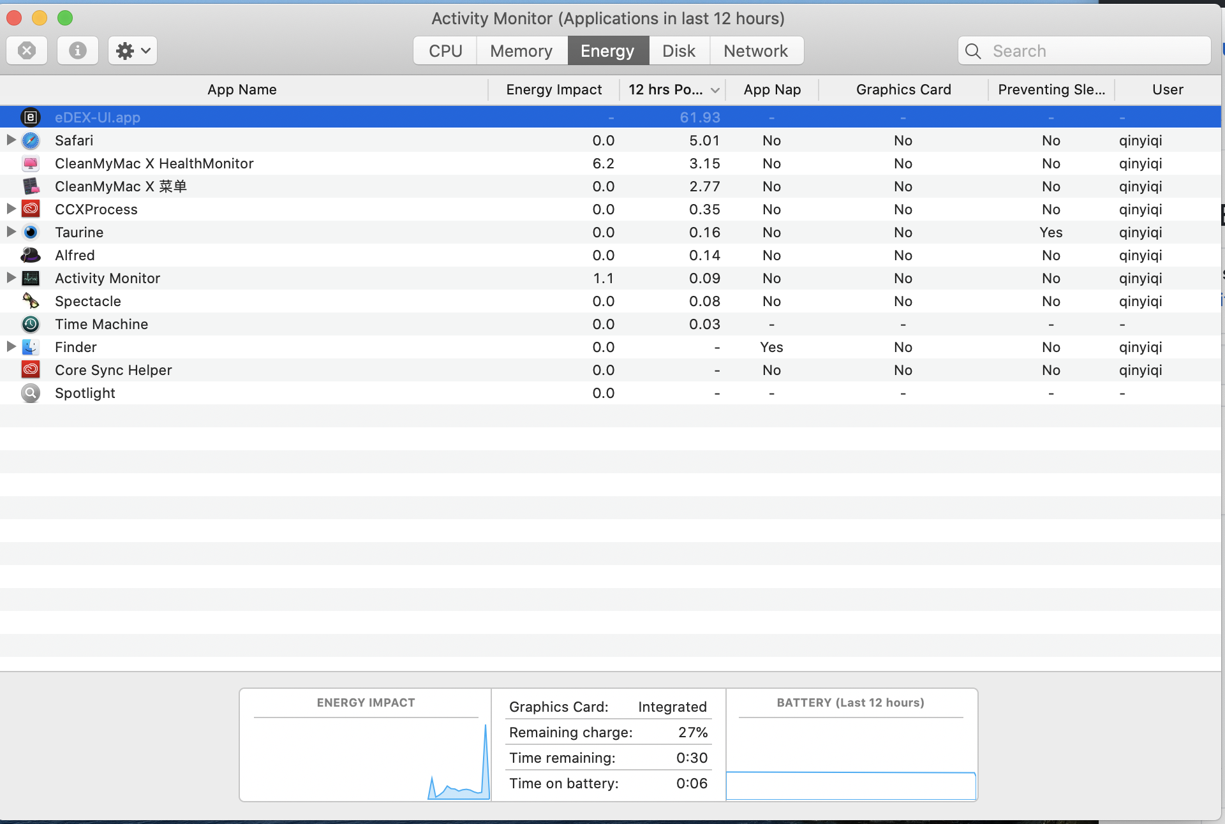Select the Safari row name
Viewport: 1225px width, 824px height.
(74, 140)
